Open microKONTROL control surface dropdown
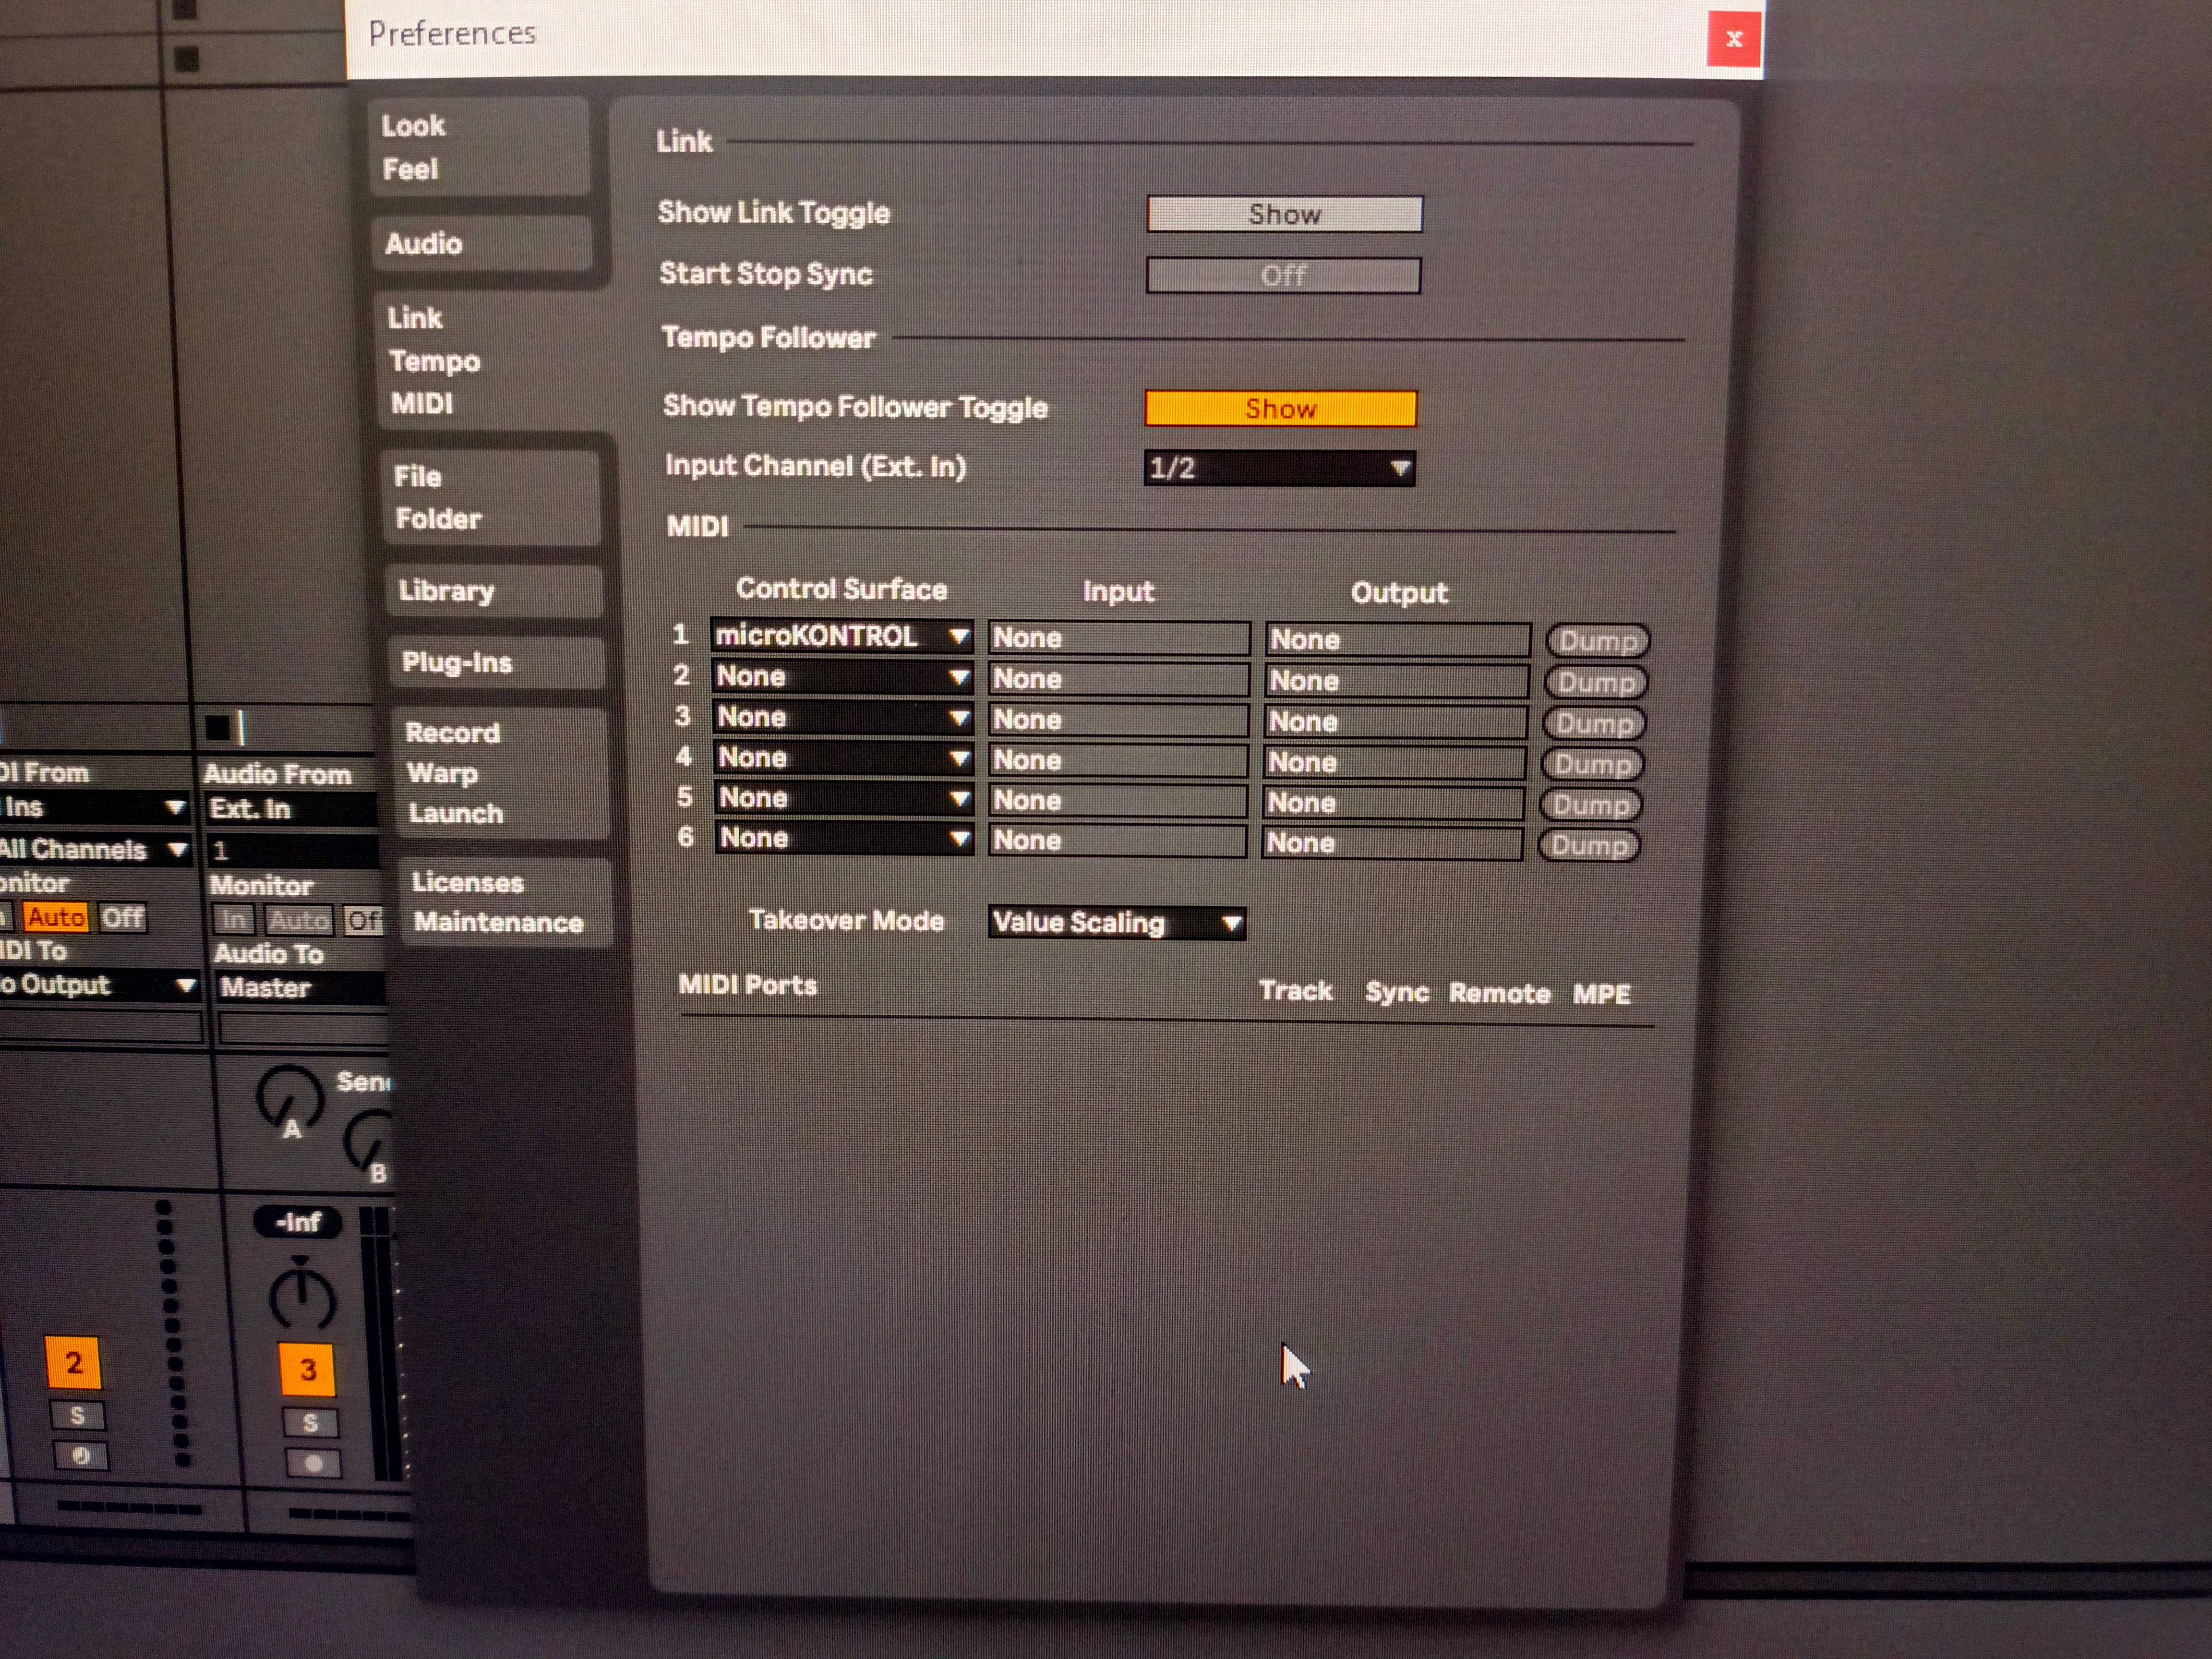 (x=841, y=636)
